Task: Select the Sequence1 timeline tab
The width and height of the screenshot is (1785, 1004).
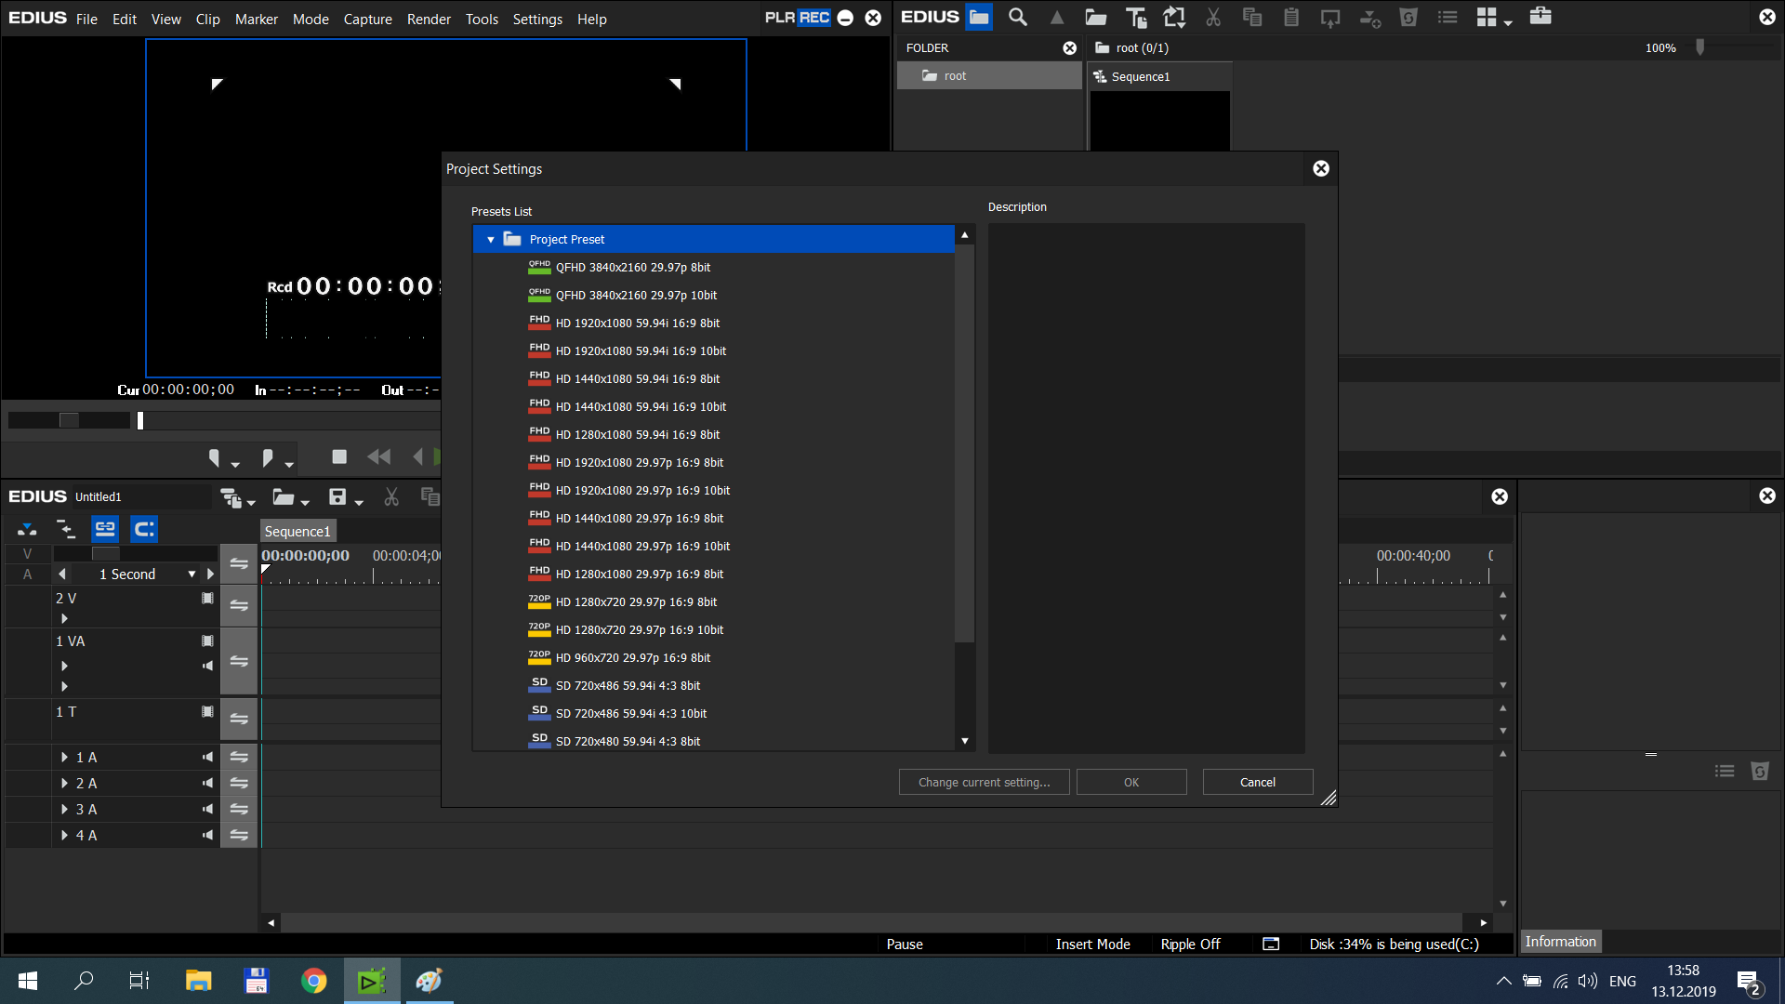Action: (x=297, y=531)
